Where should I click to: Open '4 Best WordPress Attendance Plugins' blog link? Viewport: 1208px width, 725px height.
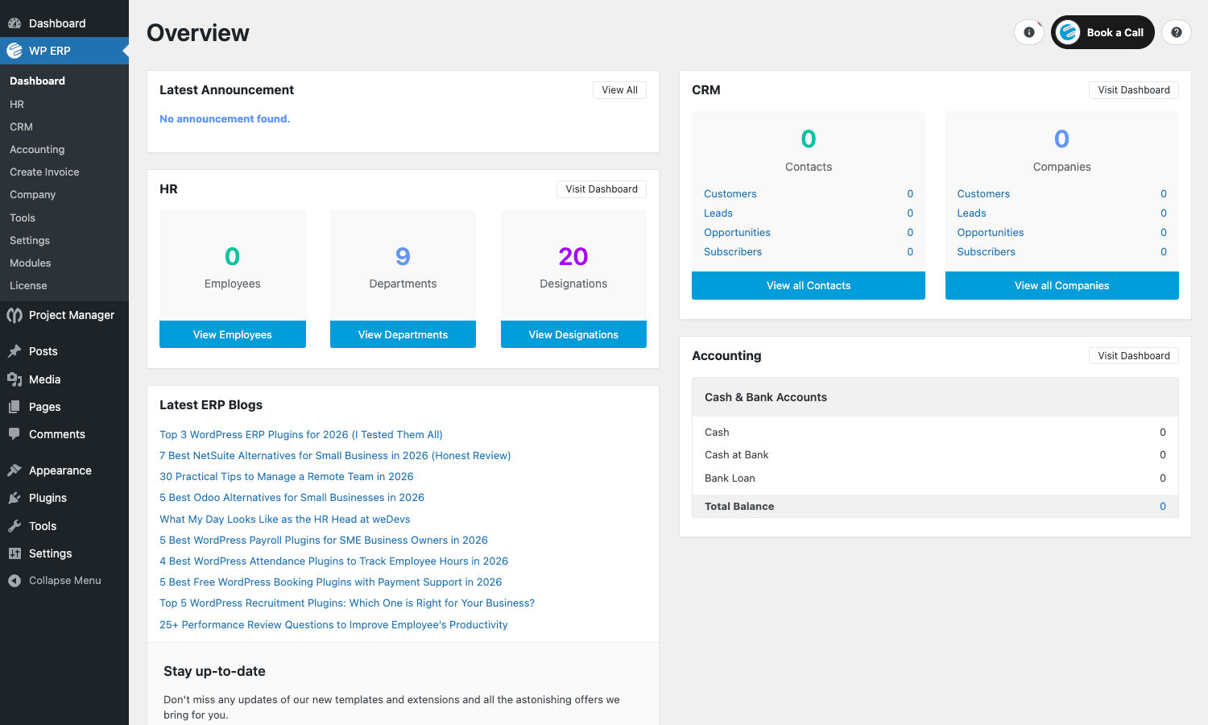(x=333, y=561)
